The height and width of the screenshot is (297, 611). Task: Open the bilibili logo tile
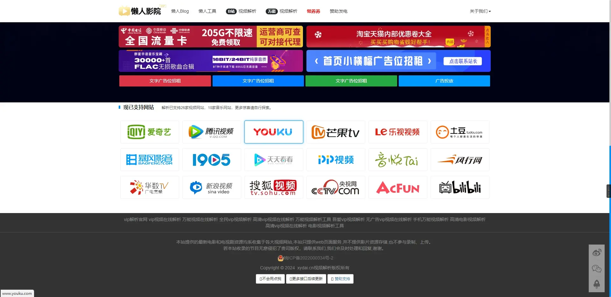pyautogui.click(x=460, y=187)
